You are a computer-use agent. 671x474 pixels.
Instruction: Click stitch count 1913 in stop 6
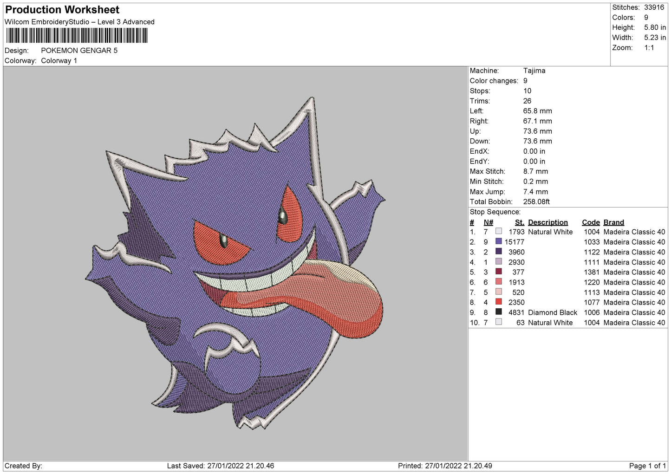tap(516, 282)
